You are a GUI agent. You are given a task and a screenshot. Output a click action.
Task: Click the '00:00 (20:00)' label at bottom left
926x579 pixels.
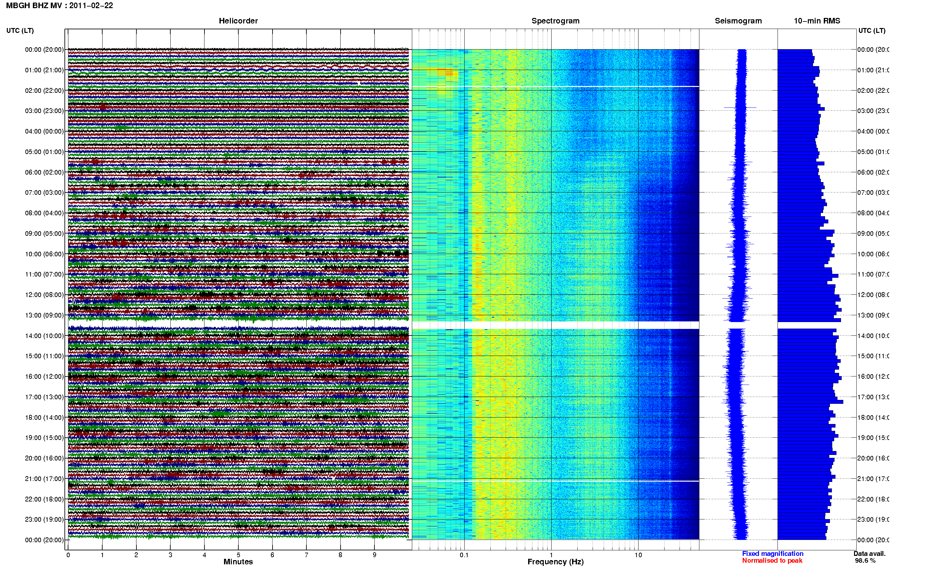coord(44,540)
